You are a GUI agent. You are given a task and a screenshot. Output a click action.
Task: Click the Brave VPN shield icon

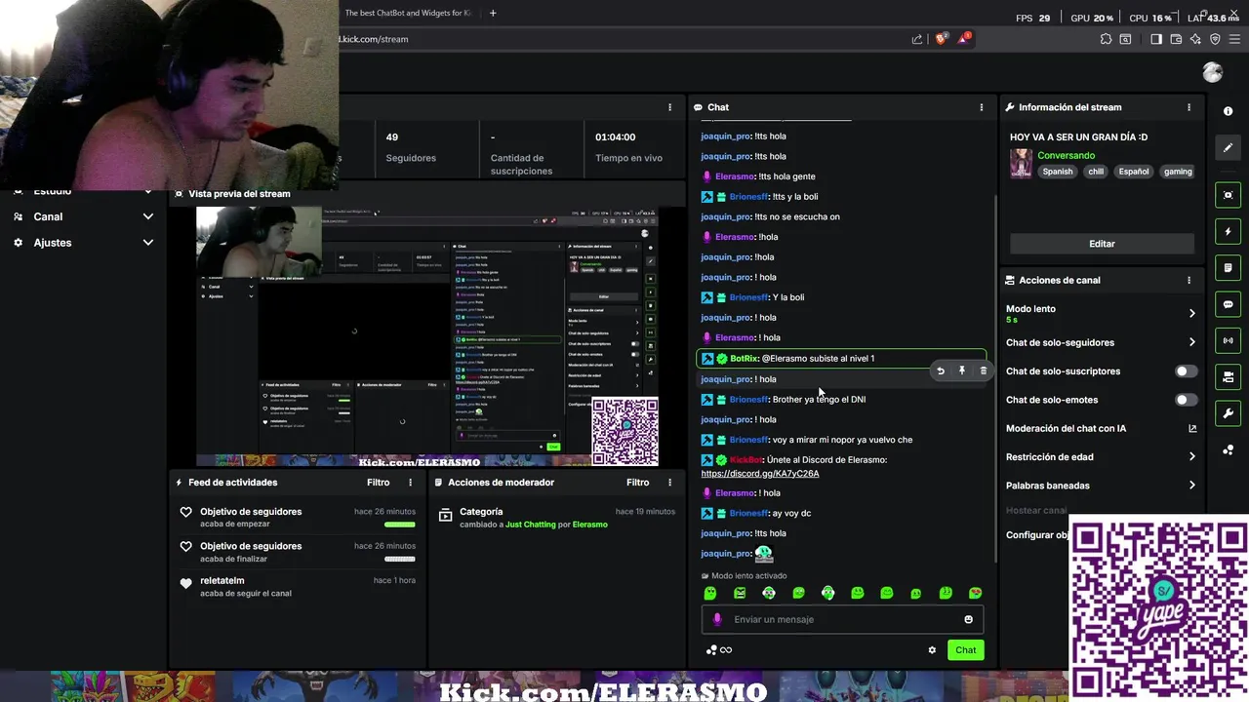[1215, 39]
